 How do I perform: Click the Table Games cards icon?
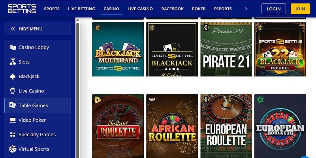[13, 105]
